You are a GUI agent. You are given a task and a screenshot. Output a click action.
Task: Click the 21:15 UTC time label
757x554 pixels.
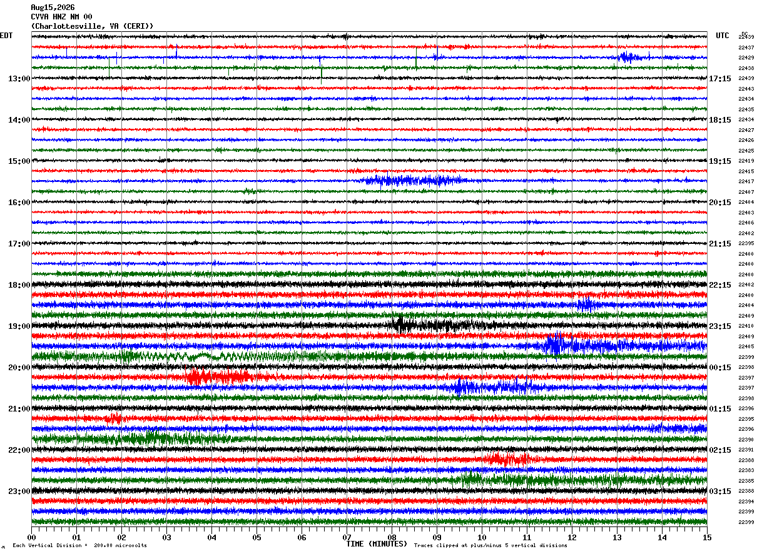point(720,244)
